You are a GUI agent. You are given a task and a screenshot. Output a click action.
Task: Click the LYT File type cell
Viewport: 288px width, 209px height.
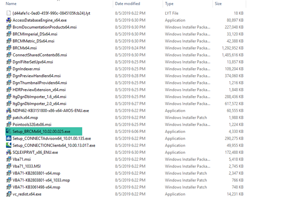coord(172,13)
